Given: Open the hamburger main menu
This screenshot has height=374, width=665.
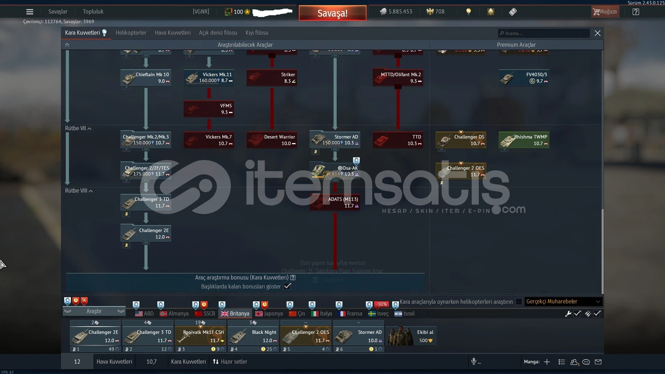Looking at the screenshot, I should 30,12.
